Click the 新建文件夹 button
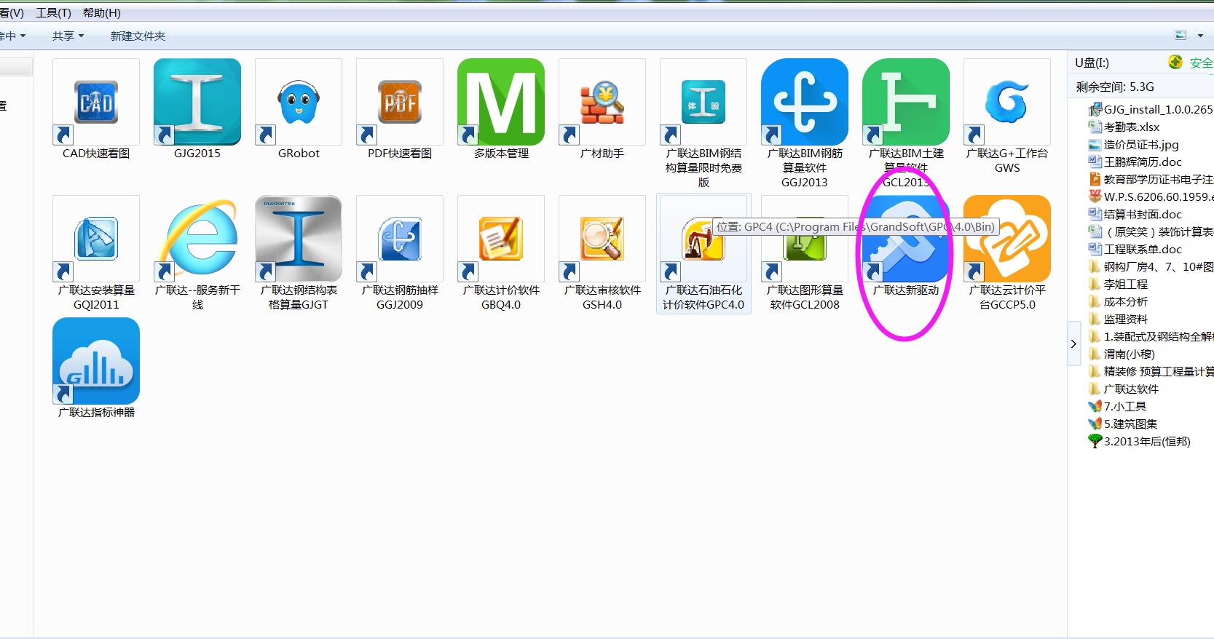This screenshot has height=639, width=1214. click(x=138, y=36)
